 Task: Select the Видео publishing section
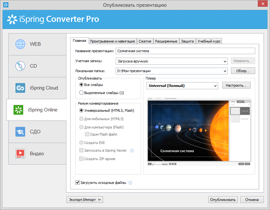pyautogui.click(x=37, y=154)
